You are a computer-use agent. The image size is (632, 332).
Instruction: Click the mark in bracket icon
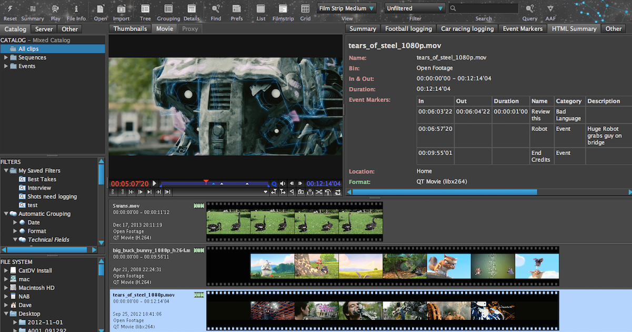(x=113, y=192)
